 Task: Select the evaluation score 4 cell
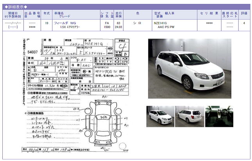point(244,23)
